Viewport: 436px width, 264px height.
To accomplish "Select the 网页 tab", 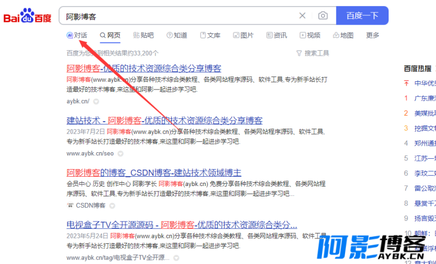I will pos(110,35).
